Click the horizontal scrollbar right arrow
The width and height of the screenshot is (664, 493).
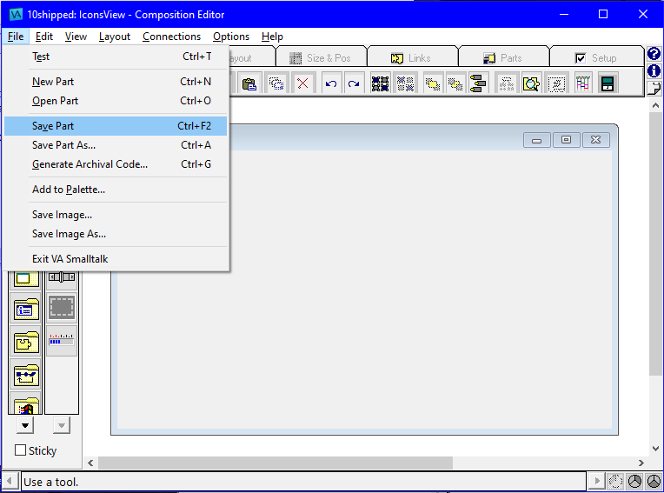click(641, 463)
